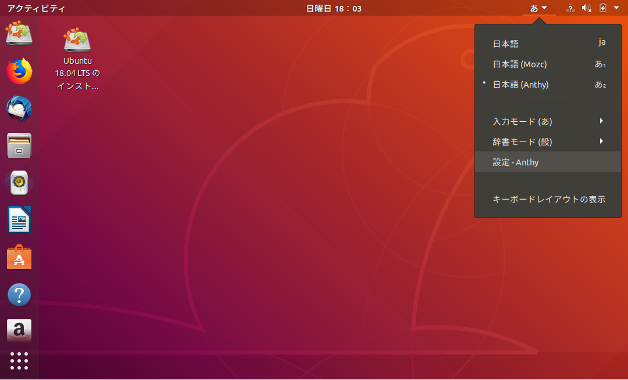Open the system menu dropdown arrow
This screenshot has width=628, height=380.
(x=616, y=8)
